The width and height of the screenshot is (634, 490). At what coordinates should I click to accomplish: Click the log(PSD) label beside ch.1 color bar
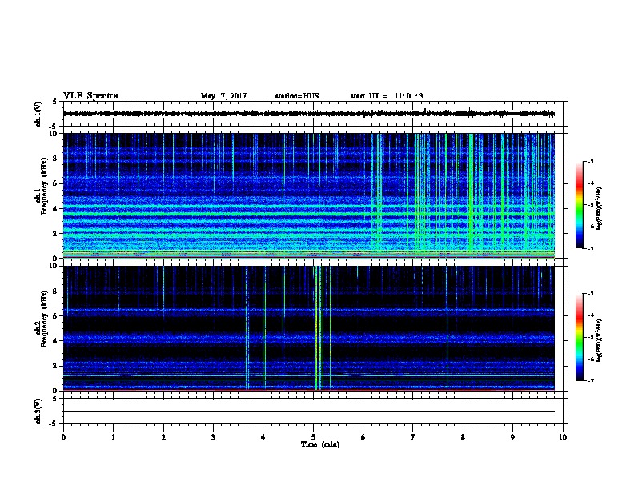[x=599, y=209]
